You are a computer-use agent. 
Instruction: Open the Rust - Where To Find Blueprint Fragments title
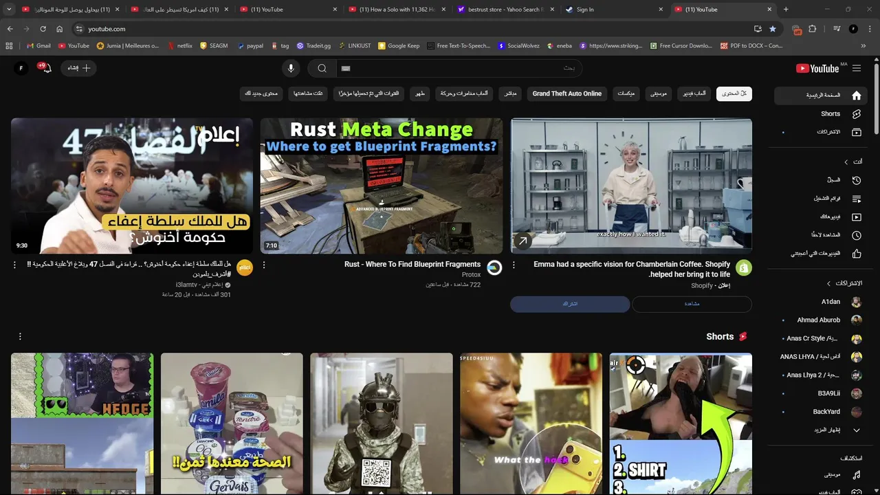point(412,264)
